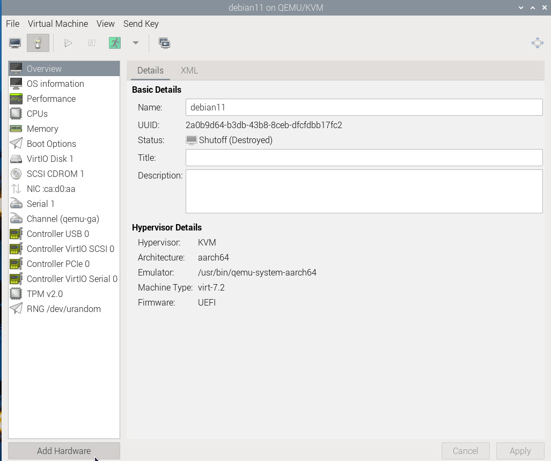Click the emulator path /usr/bin/qemu-system-aarch64

pyautogui.click(x=257, y=272)
